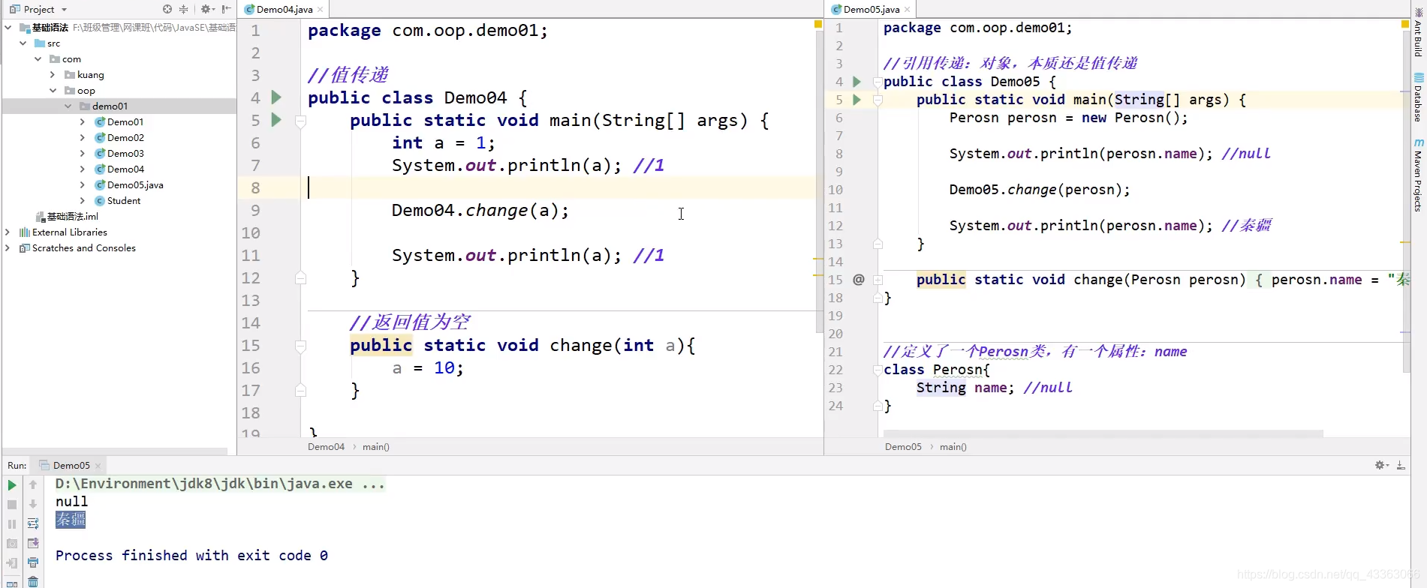Click the main() breadcrumb below the right editor
The image size is (1427, 588).
coord(953,447)
